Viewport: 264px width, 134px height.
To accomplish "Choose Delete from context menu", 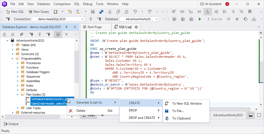I will (x=93, y=111).
